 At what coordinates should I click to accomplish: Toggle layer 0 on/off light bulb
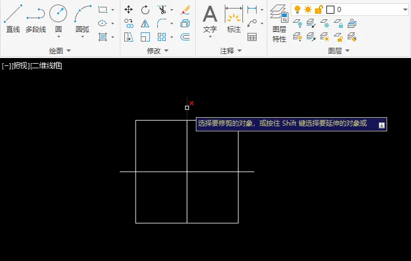click(297, 10)
